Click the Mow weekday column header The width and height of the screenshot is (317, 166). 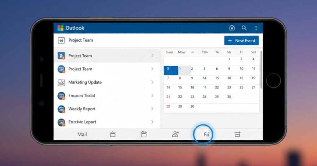point(181,52)
